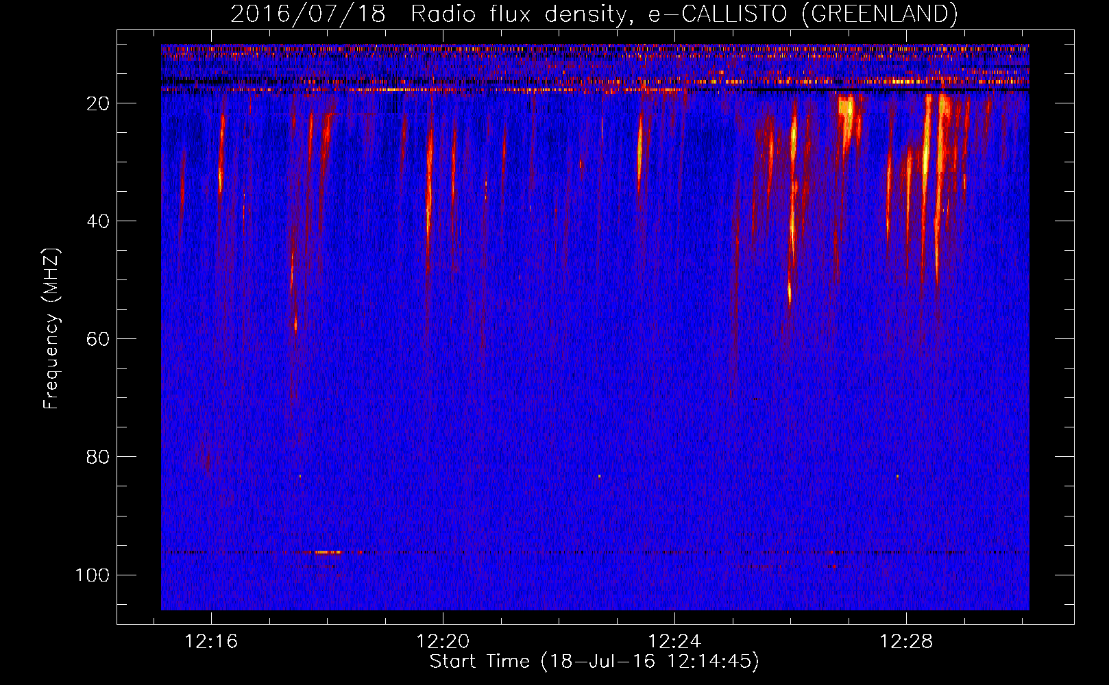The height and width of the screenshot is (685, 1109).
Task: Click the 60 MHz frequency tick label
Action: pos(98,339)
